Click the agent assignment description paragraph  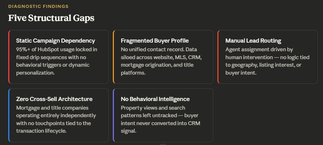tap(267, 61)
